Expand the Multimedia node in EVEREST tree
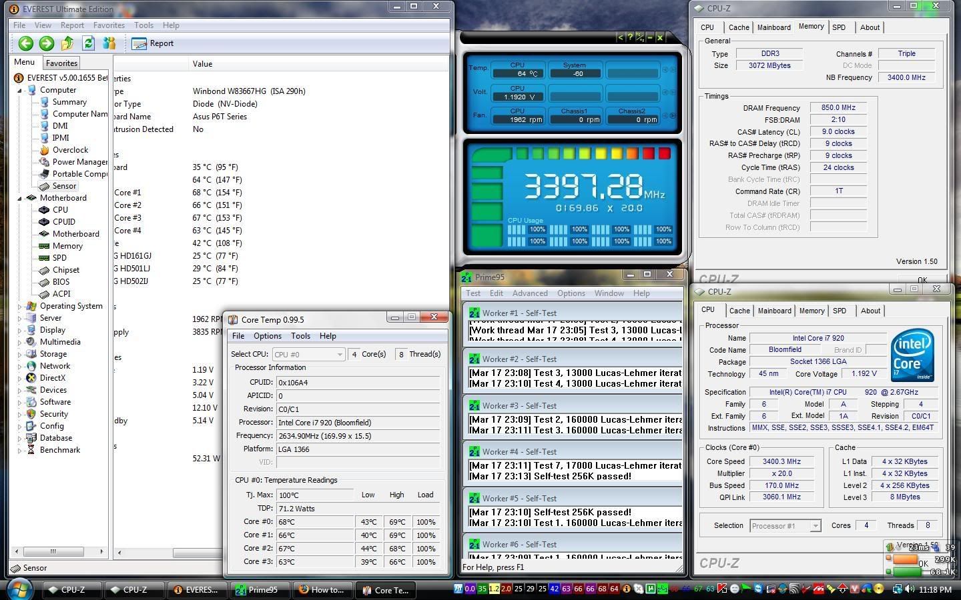Screen dimensions: 961x600 point(20,342)
